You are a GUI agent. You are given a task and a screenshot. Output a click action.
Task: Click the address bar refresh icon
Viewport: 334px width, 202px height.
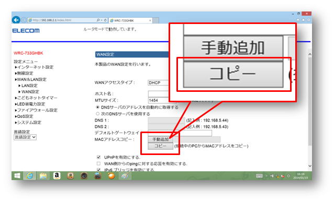(105, 20)
